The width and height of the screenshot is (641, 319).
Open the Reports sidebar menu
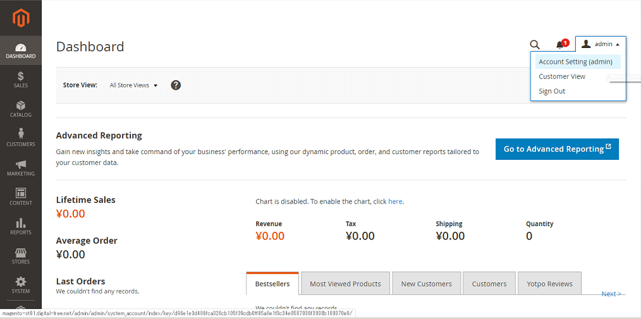[20, 227]
